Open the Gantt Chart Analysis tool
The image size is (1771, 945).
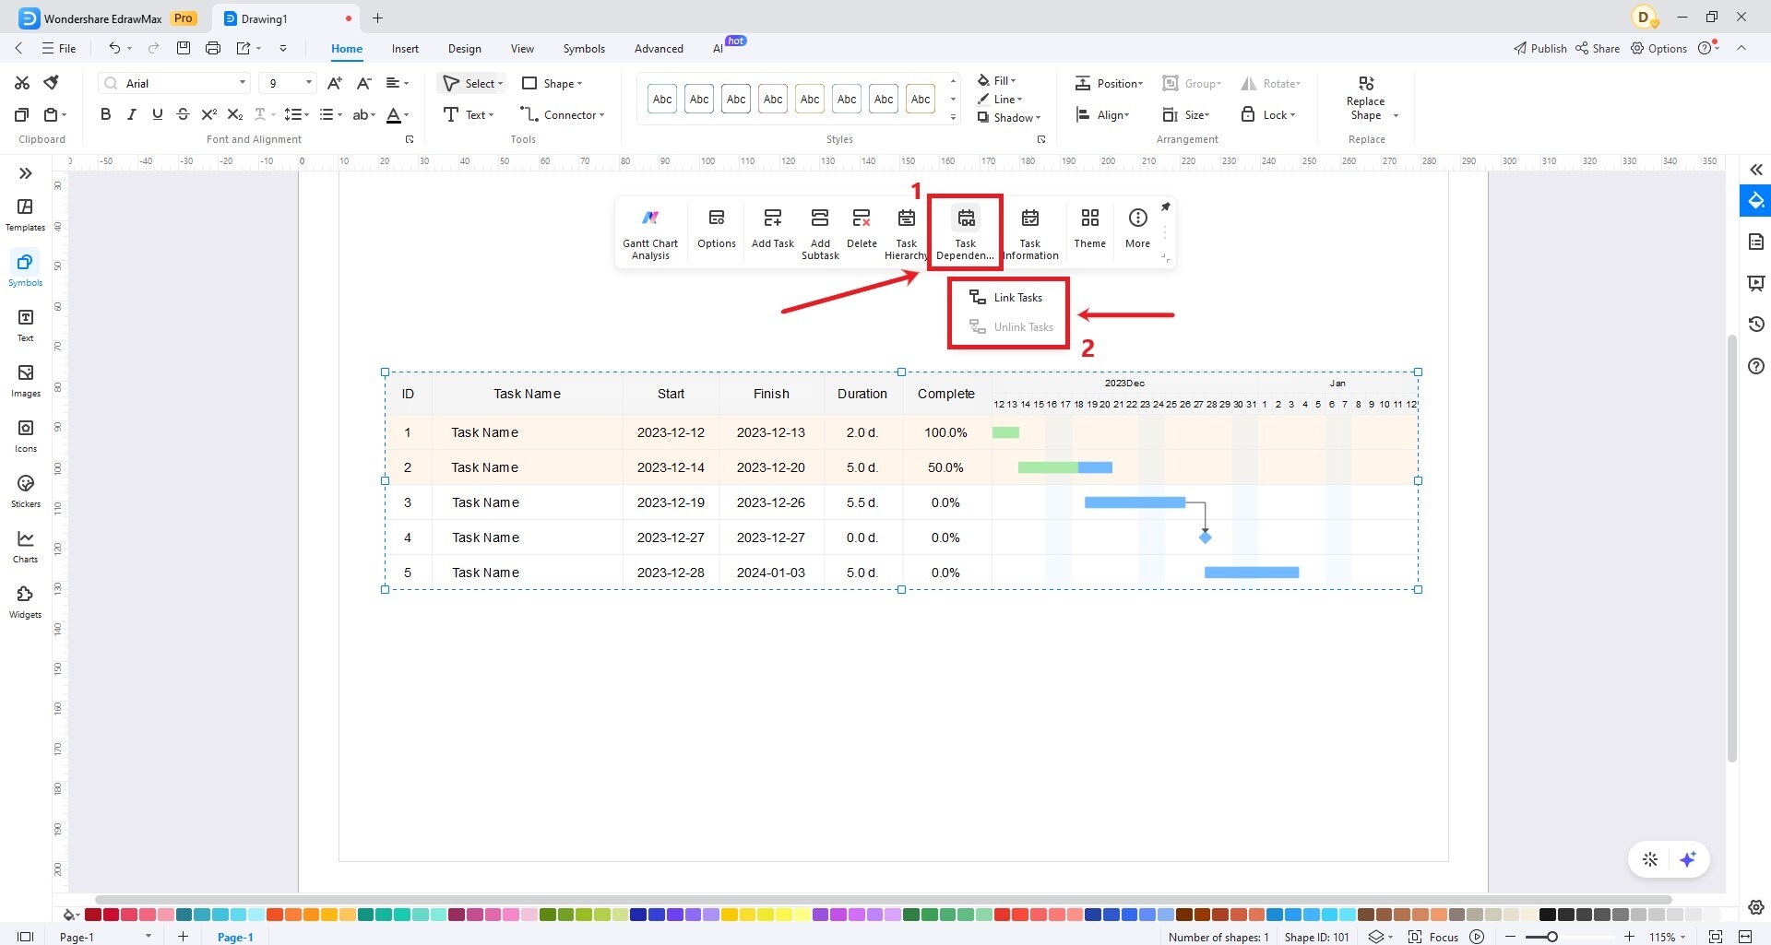click(650, 230)
